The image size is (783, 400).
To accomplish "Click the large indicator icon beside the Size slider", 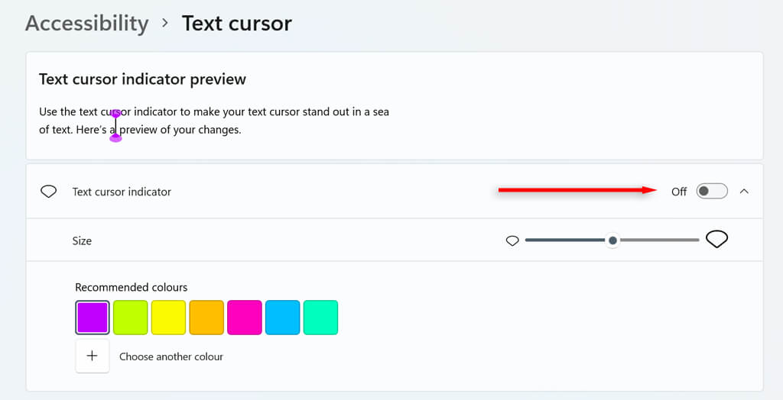I will (716, 240).
